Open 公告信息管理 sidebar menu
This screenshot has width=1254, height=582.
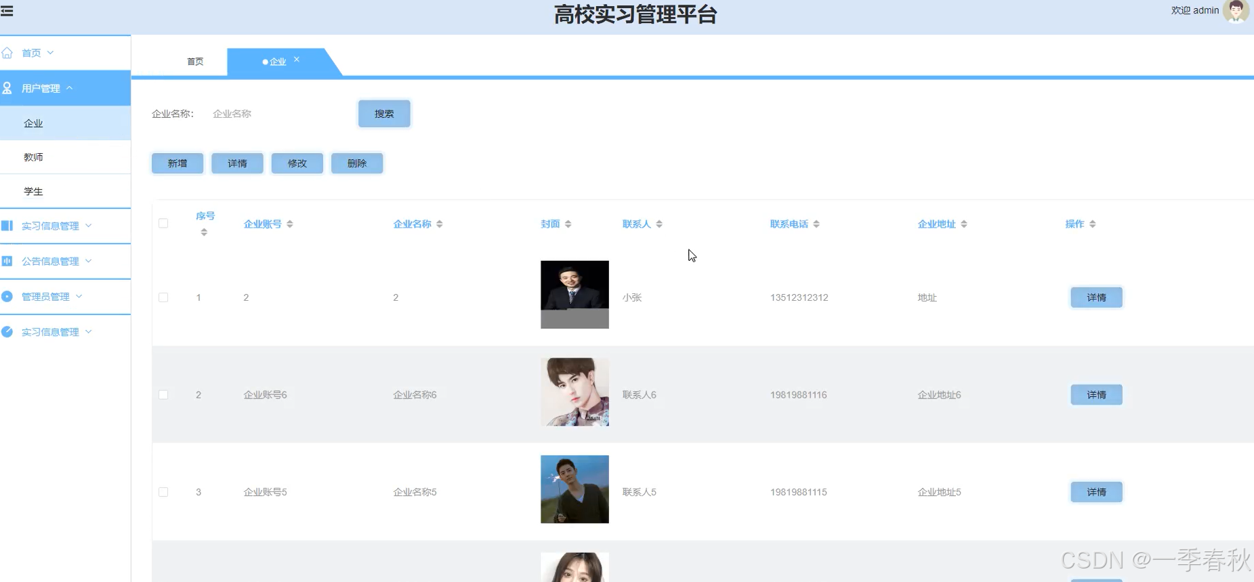65,261
